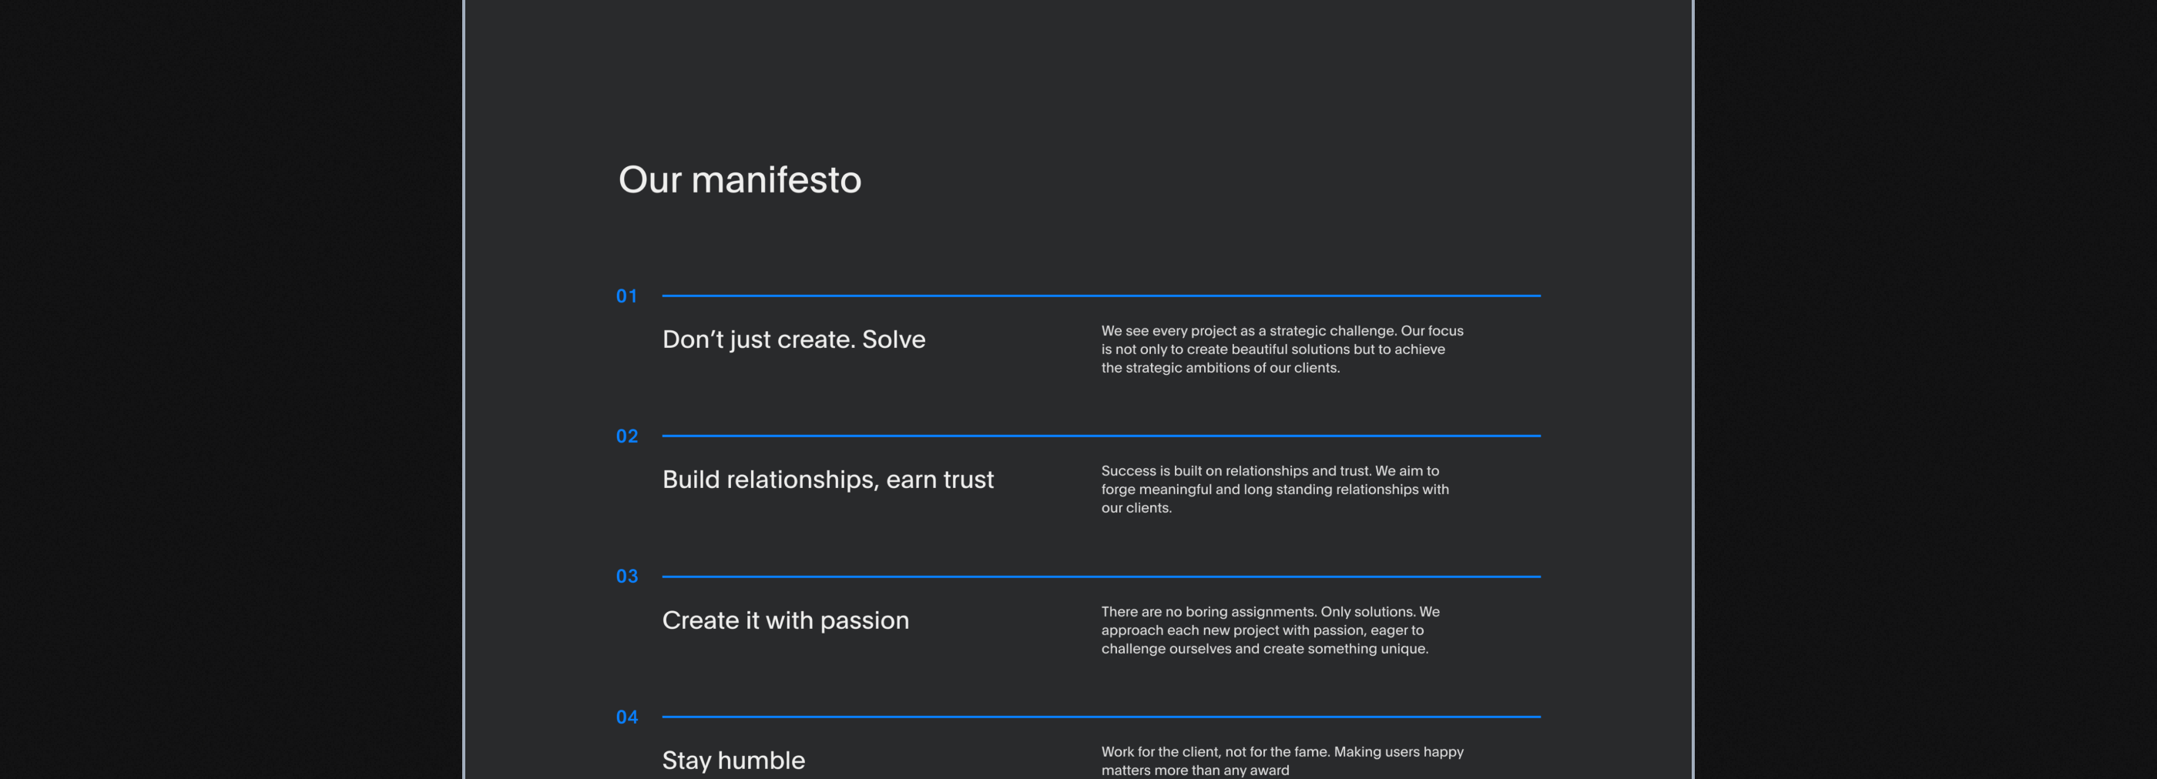This screenshot has height=779, width=2157.
Task: Click the blue number 03 label
Action: pyautogui.click(x=626, y=577)
